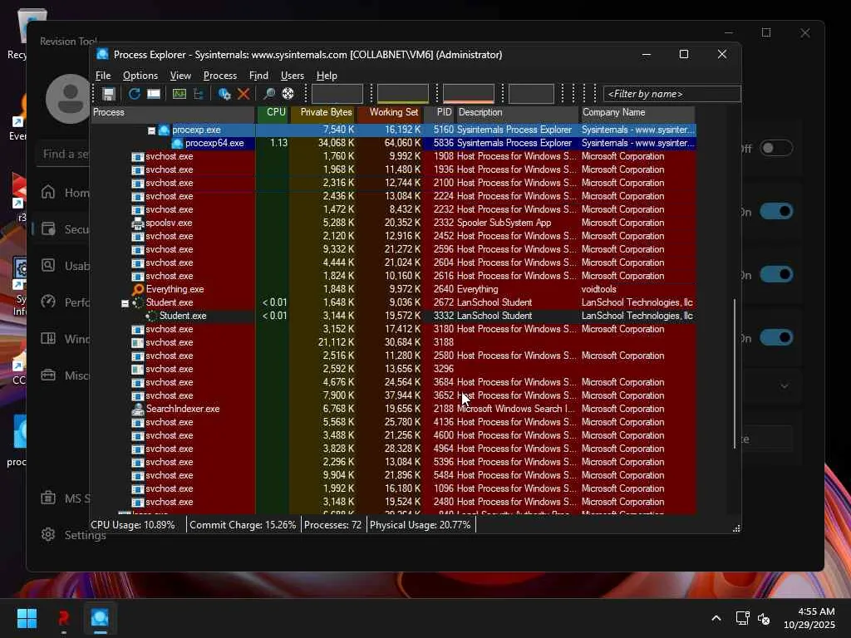Open the Windows Start button
This screenshot has height=638, width=851.
point(27,618)
